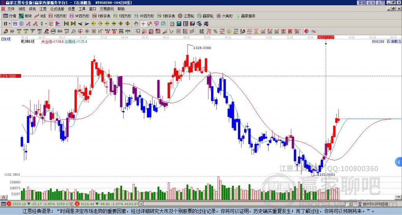This screenshot has width=402, height=215.
Task: Click the status bar grid icon
Action: (x=3, y=204)
